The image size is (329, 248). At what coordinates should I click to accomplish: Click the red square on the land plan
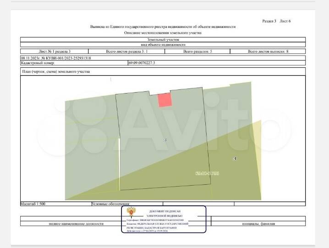pos(165,100)
